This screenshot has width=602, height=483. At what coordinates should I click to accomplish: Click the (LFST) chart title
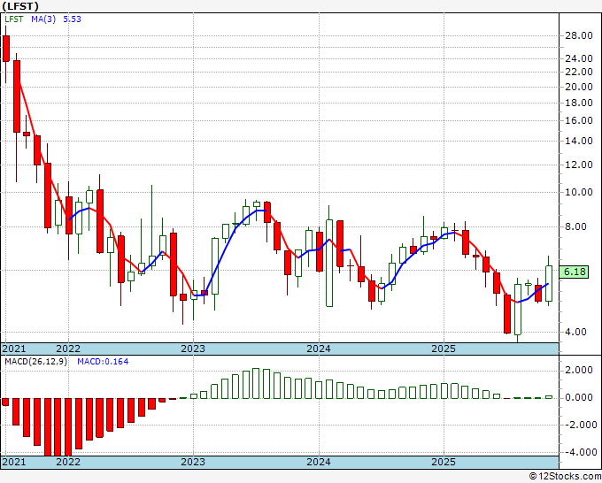pyautogui.click(x=20, y=6)
